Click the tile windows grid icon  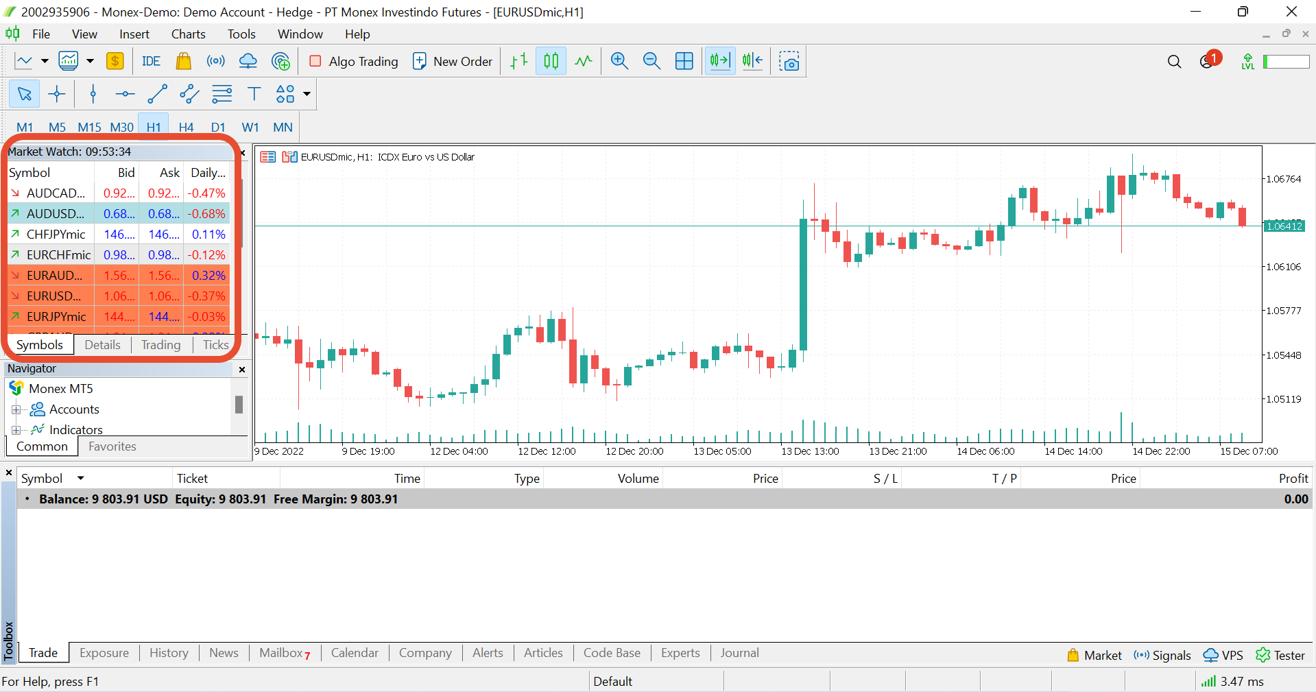684,61
